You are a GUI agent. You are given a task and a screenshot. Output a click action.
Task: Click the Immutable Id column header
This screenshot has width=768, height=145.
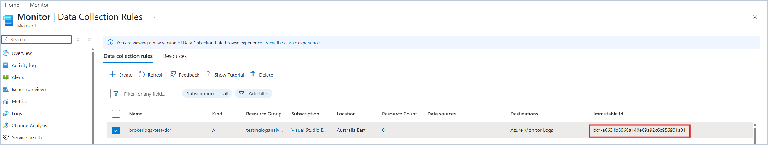pos(608,114)
